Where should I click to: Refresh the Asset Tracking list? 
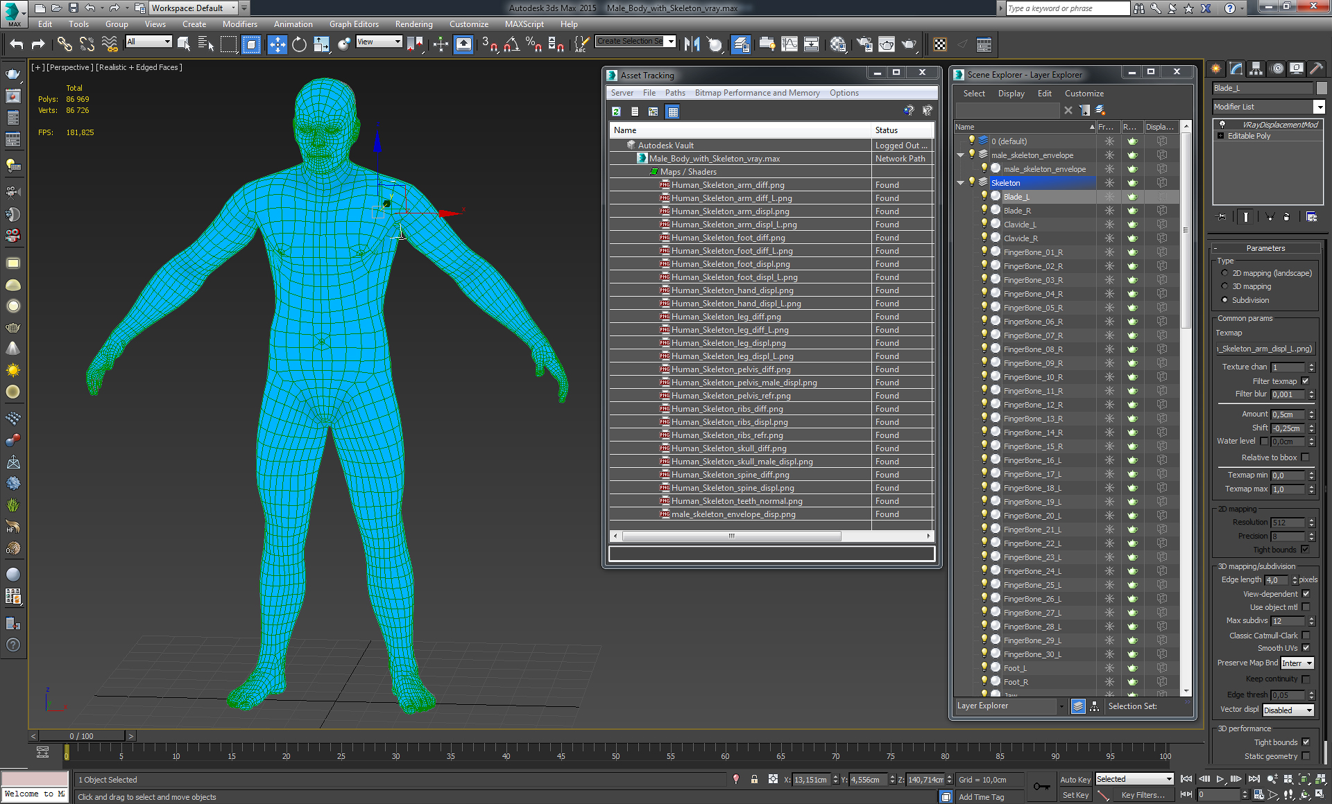pyautogui.click(x=616, y=112)
